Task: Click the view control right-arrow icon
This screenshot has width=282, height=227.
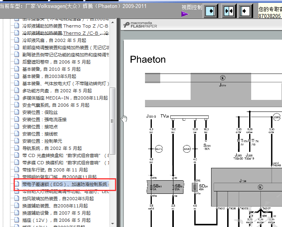Action: (x=210, y=11)
